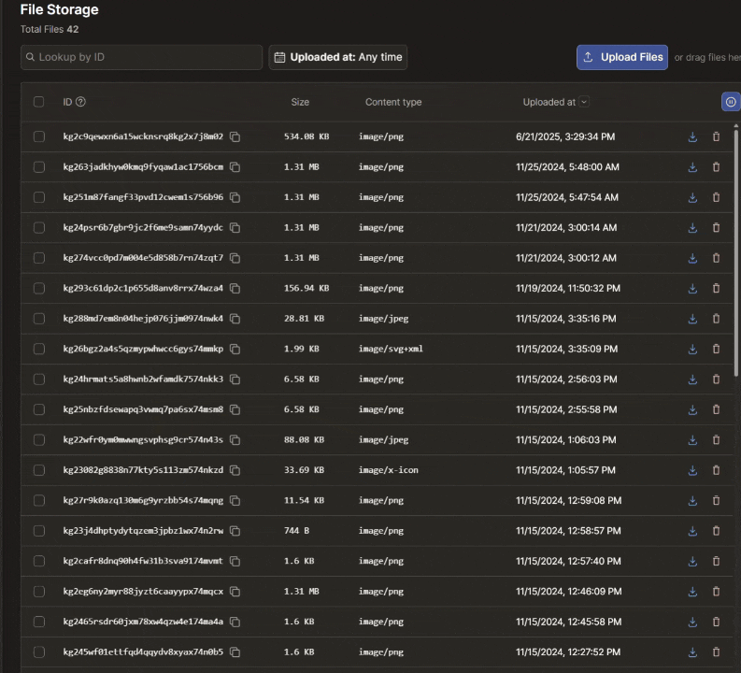This screenshot has width=741, height=673.
Task: Delete the image/x-icon file
Action: pos(716,470)
